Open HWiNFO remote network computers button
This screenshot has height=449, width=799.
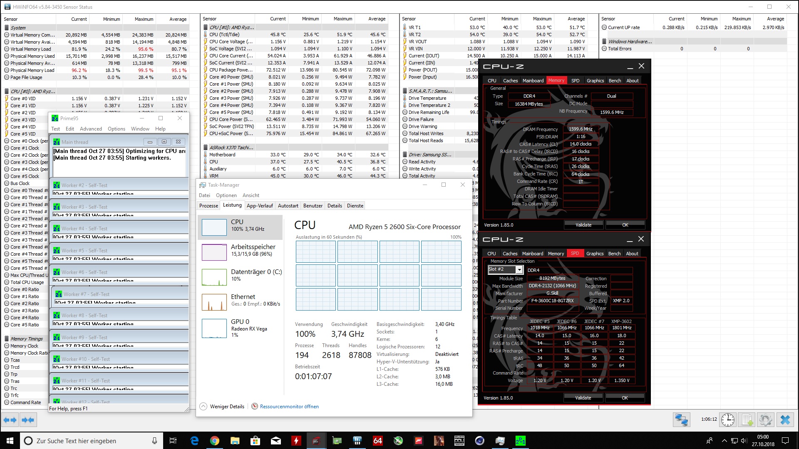click(681, 420)
